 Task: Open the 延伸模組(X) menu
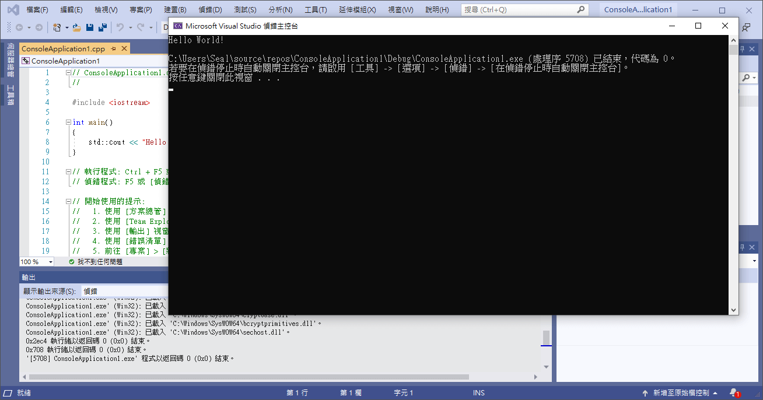point(358,10)
